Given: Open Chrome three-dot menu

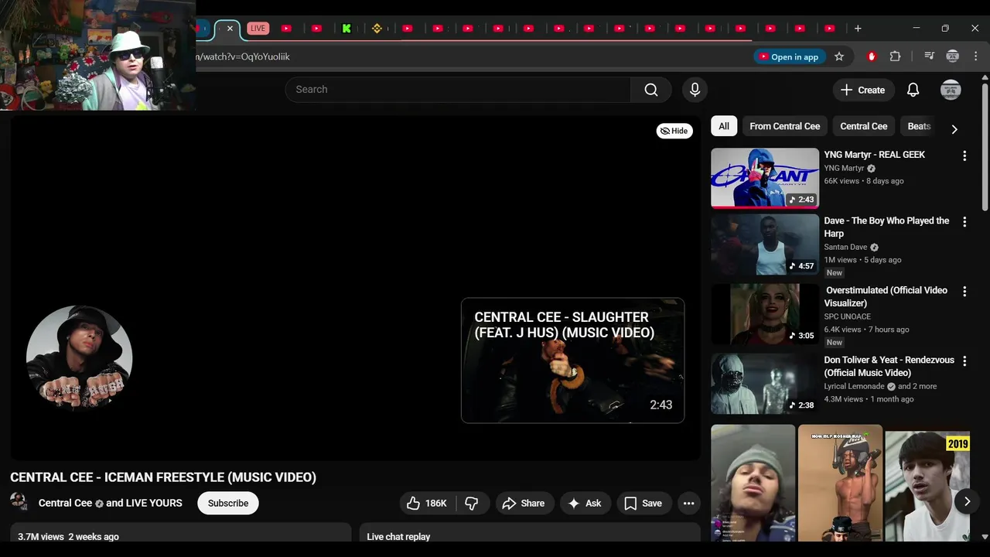Looking at the screenshot, I should pos(975,56).
